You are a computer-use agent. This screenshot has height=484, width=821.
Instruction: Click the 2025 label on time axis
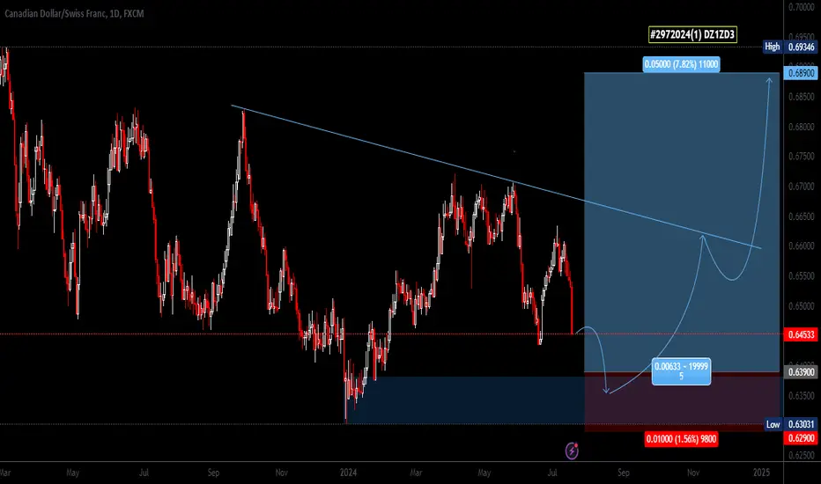(x=761, y=473)
